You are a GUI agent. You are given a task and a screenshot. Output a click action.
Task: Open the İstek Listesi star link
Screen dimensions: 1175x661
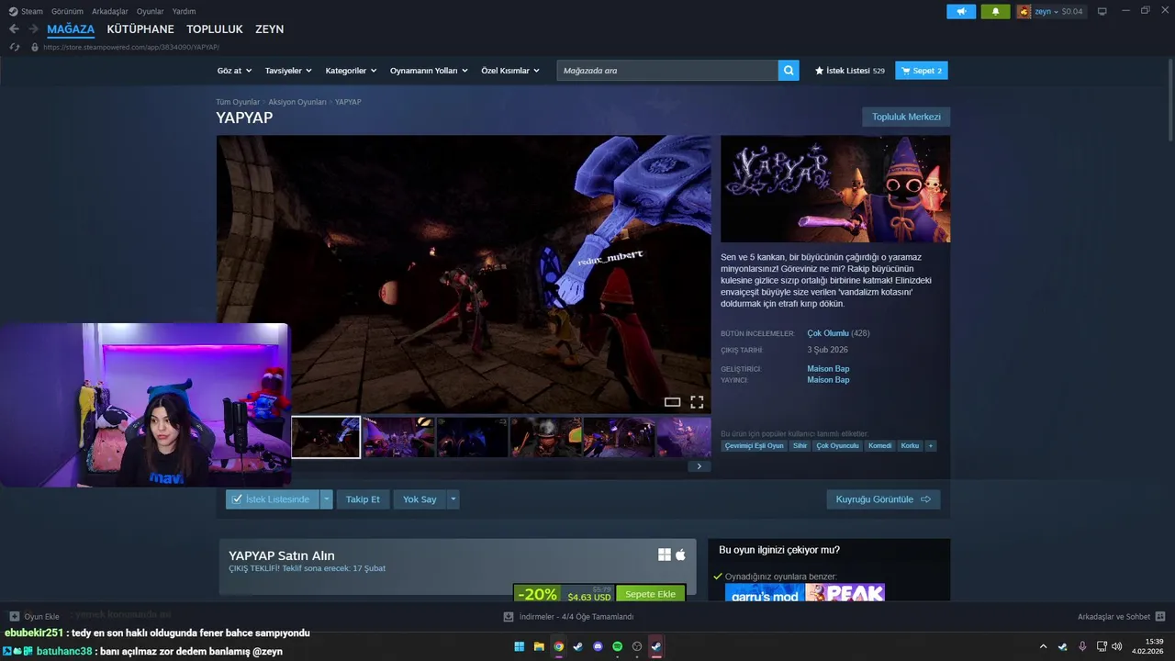[x=849, y=71]
